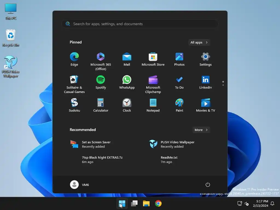This screenshot has width=280, height=210.
Task: Launch the To Do app
Action: [x=179, y=83]
